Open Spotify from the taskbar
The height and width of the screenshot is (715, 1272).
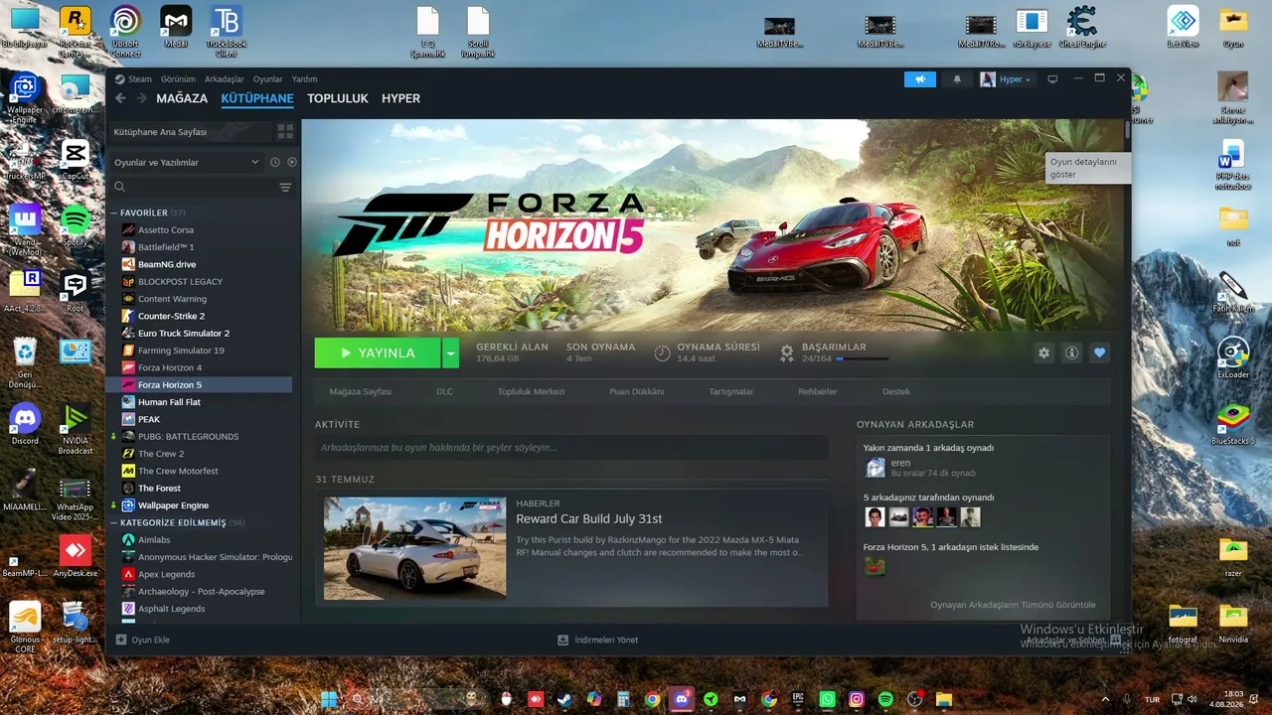885,699
